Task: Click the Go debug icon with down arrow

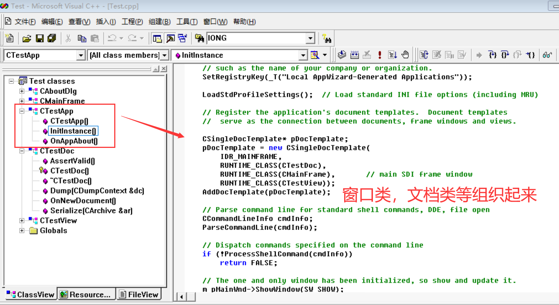Action: tap(392, 55)
